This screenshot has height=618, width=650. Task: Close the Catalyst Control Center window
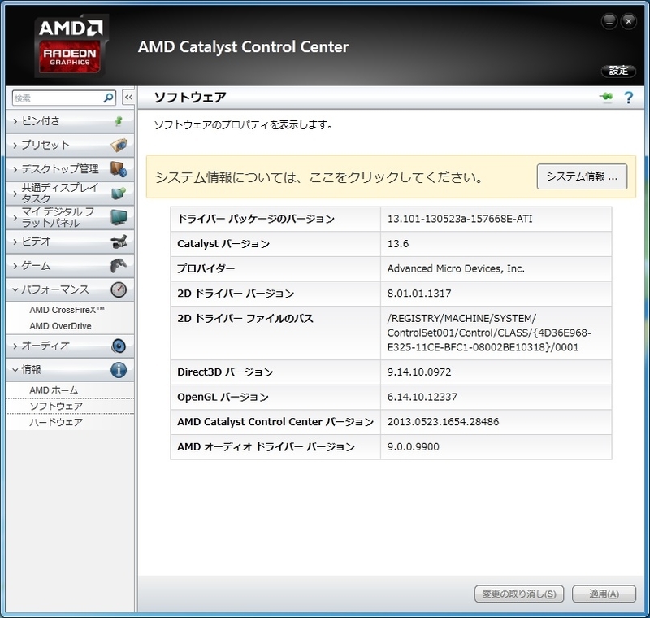click(628, 21)
